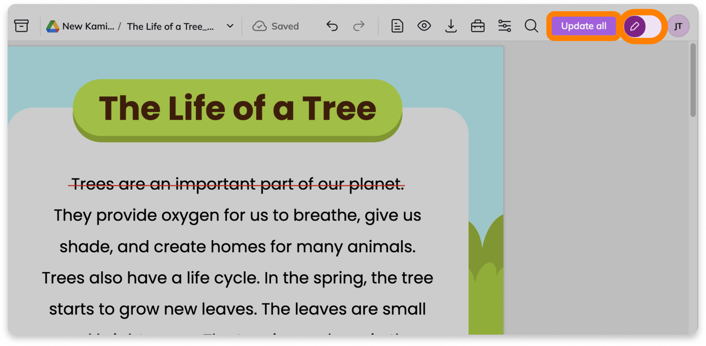
Task: Open the sliders settings icon
Action: (x=504, y=26)
